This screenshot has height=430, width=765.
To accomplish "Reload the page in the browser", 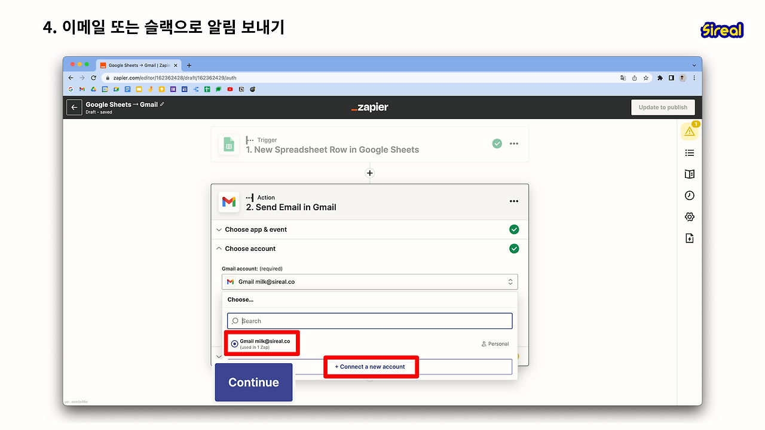I will click(93, 78).
